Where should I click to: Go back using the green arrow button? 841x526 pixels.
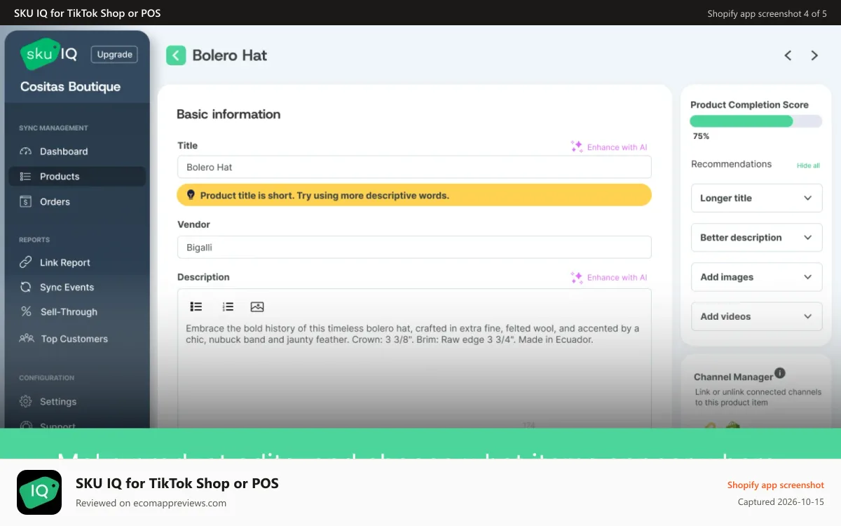(176, 55)
